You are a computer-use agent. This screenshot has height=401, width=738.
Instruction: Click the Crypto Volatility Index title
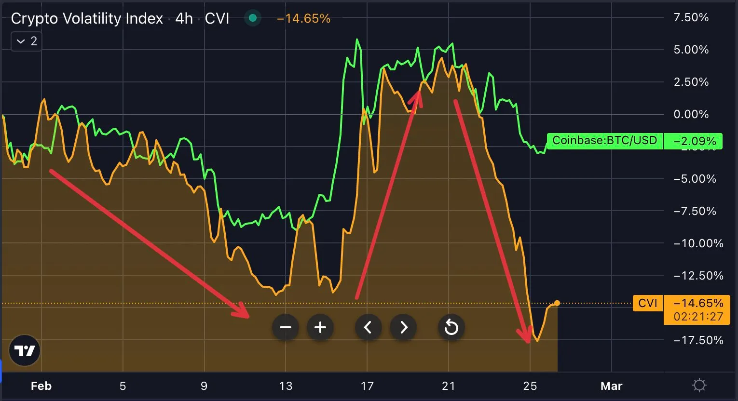tap(87, 18)
